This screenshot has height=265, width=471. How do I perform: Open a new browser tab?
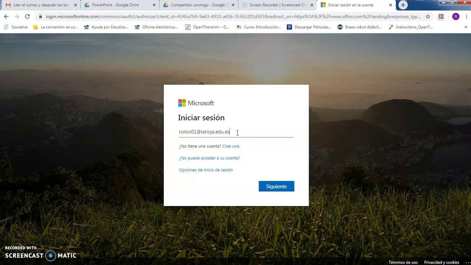pos(403,5)
